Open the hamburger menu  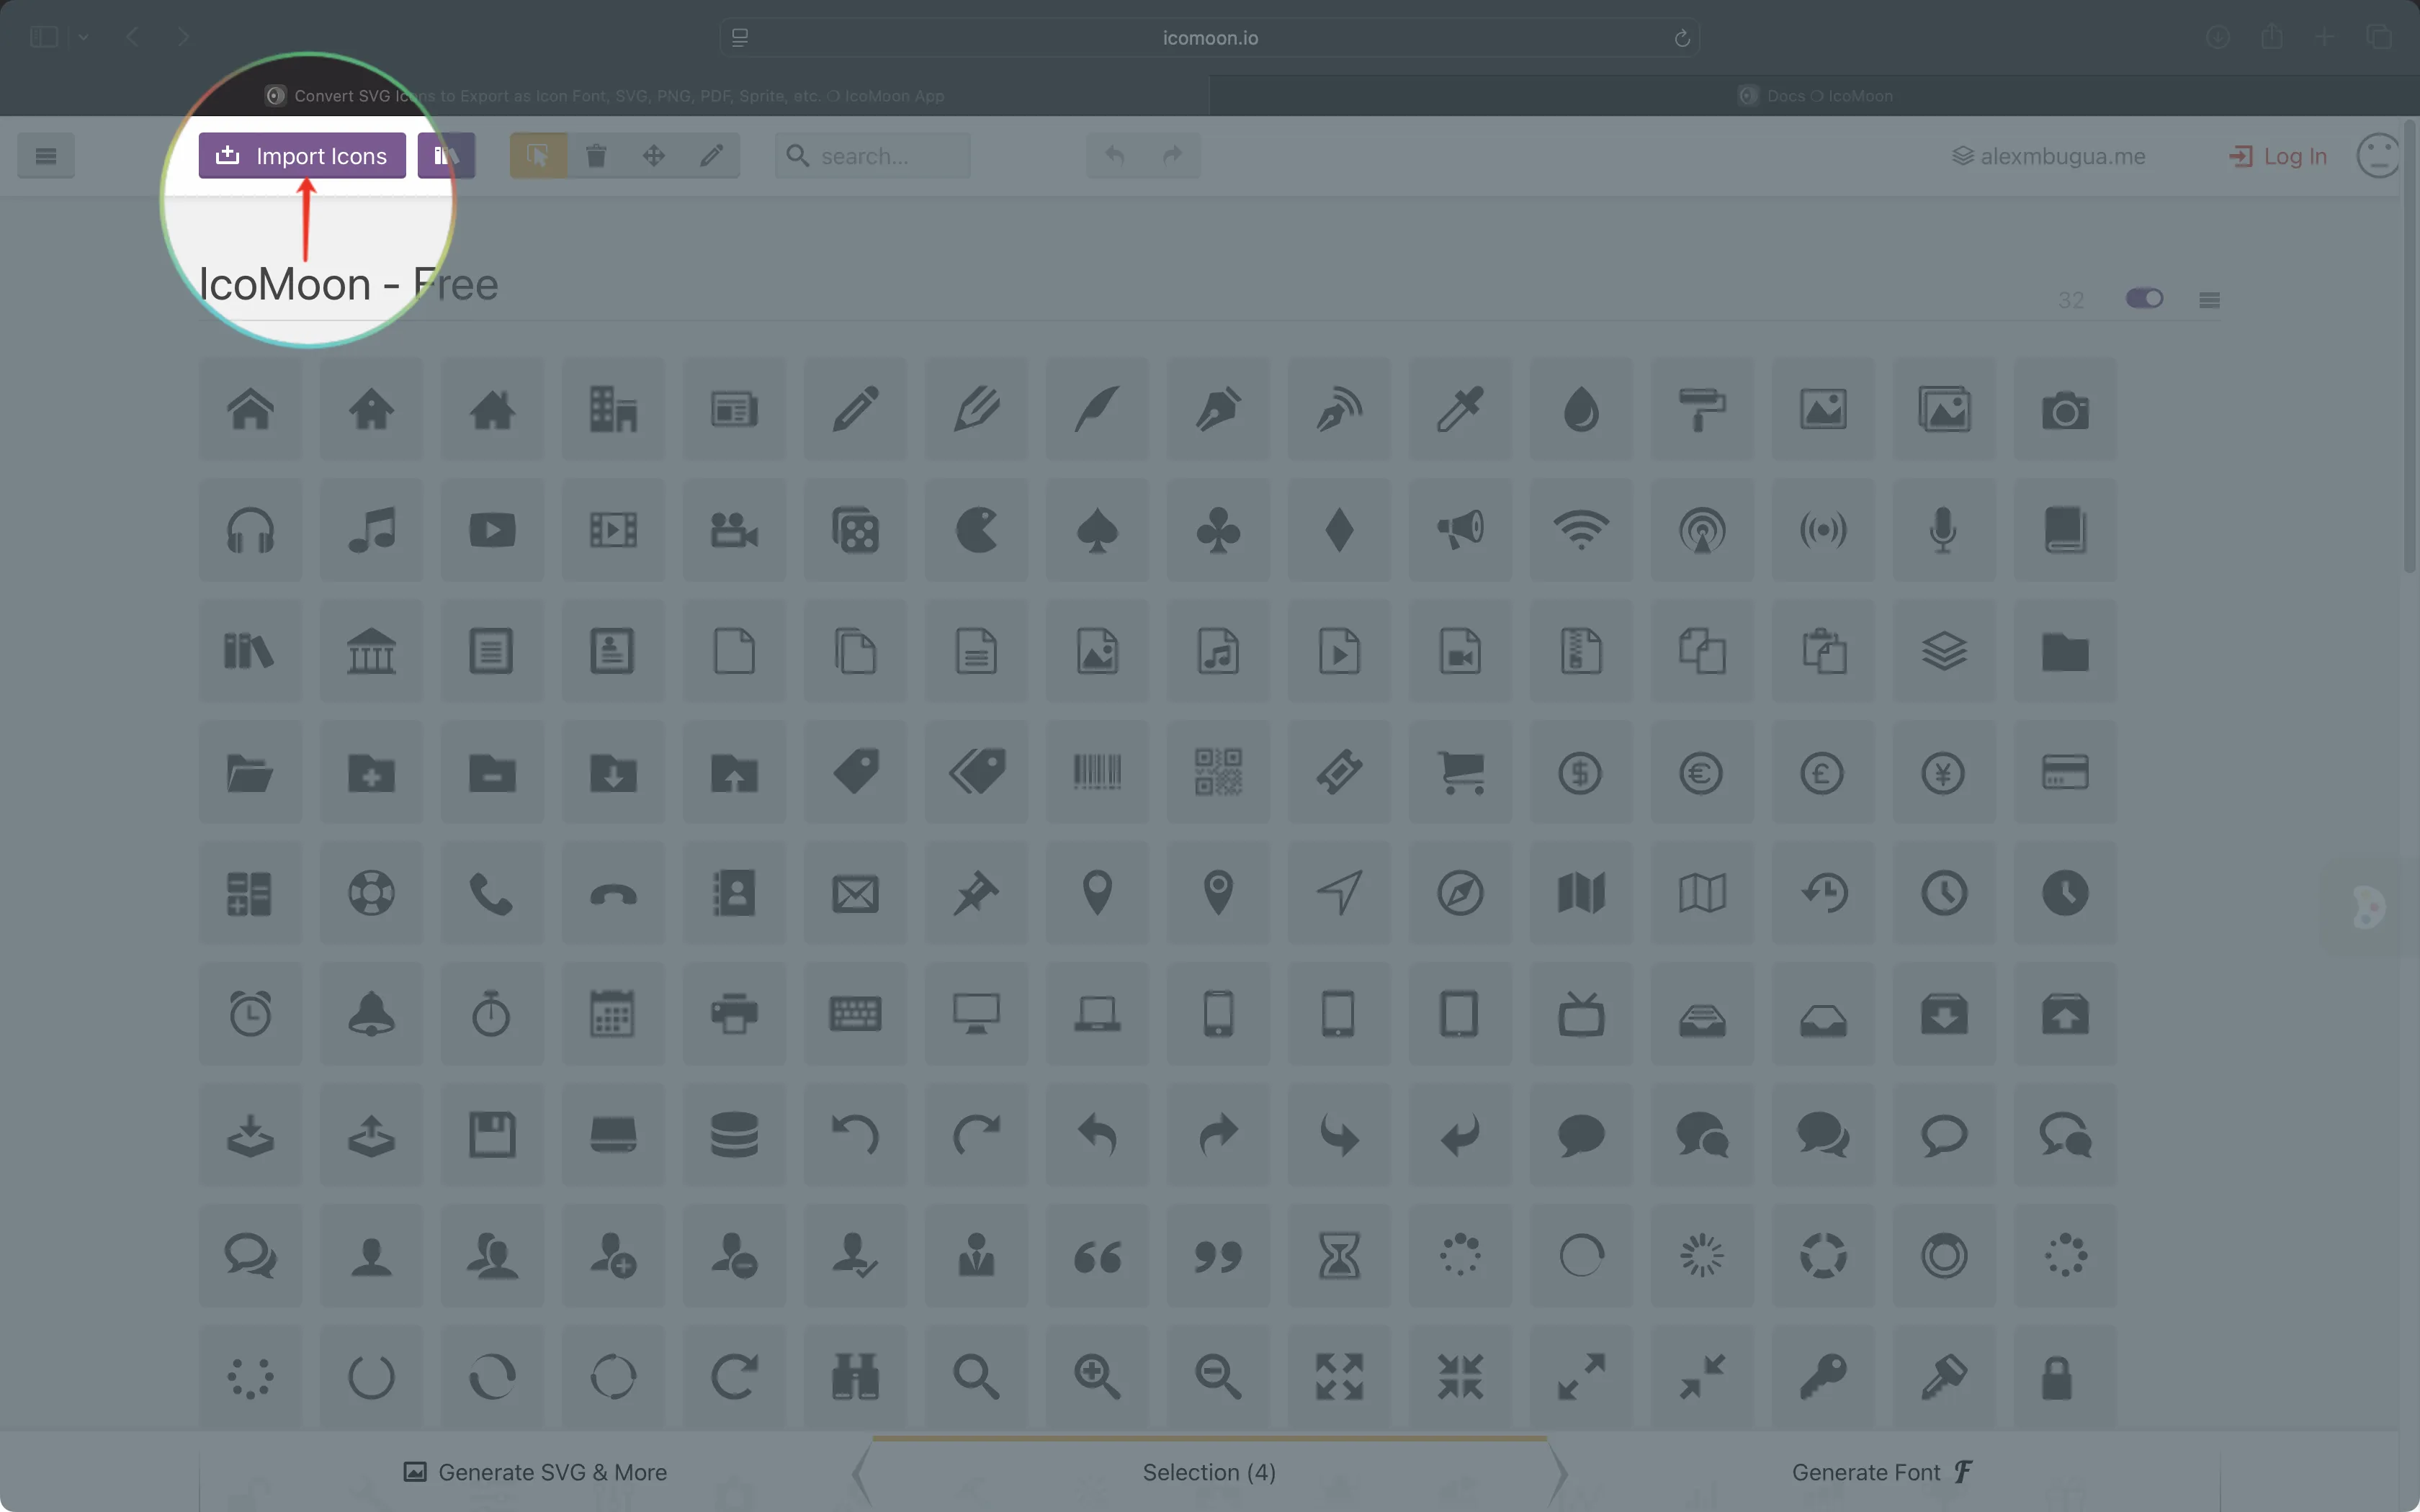tap(45, 155)
